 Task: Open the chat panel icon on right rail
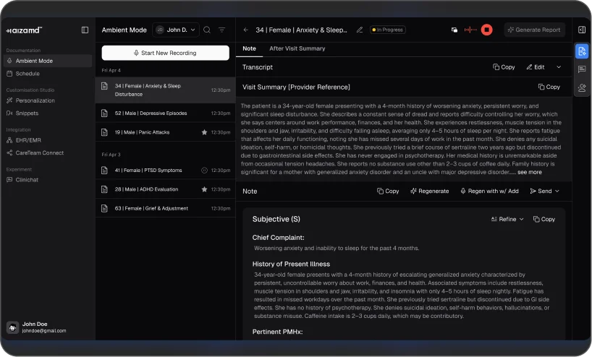(x=582, y=69)
